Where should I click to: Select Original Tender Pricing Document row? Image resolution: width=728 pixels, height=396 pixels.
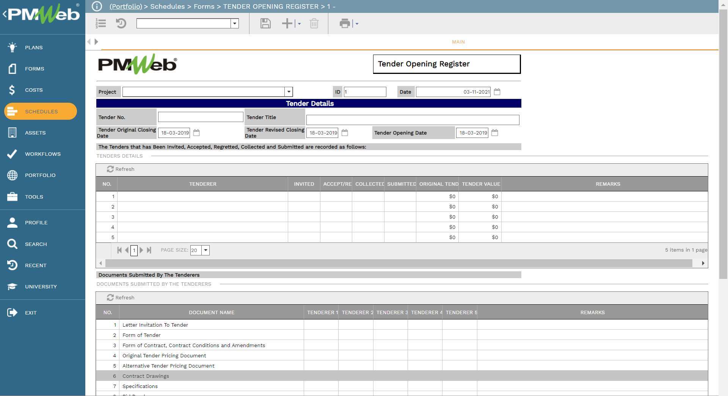(x=402, y=355)
